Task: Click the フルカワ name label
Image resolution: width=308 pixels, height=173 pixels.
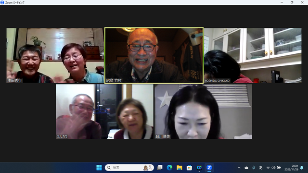Action: pos(62,136)
